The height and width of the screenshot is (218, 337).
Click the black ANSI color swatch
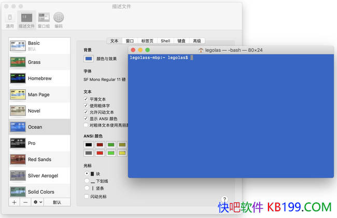click(x=89, y=144)
